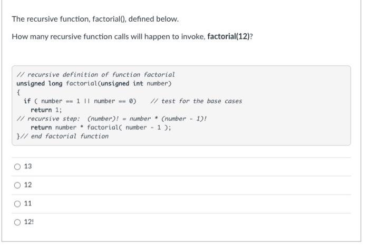369x246 pixels.
Task: Click the 'unsigned long factorial' signature line
Action: 94,84
